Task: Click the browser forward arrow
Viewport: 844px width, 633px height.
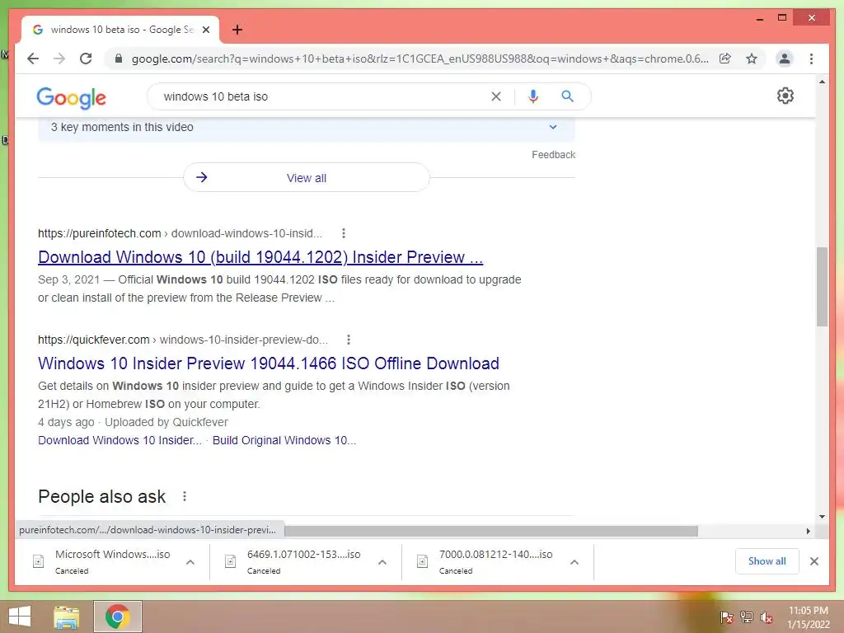Action: tap(59, 59)
